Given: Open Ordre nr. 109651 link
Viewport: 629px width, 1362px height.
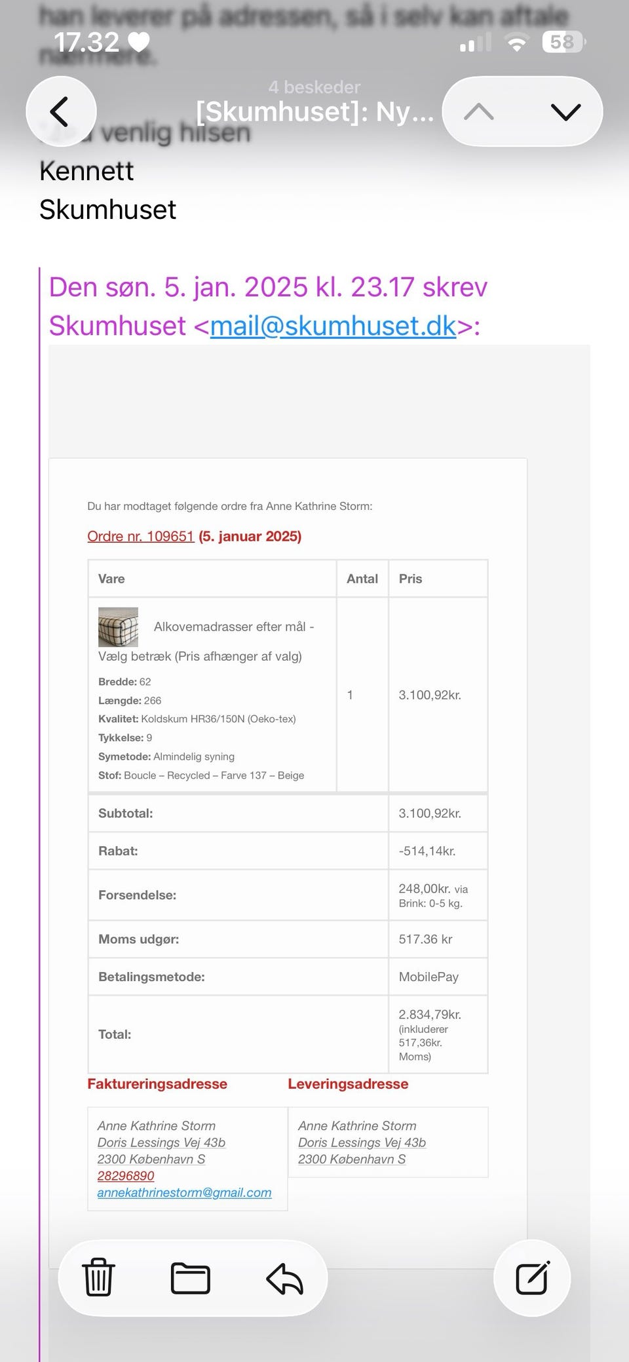Looking at the screenshot, I should click(141, 536).
